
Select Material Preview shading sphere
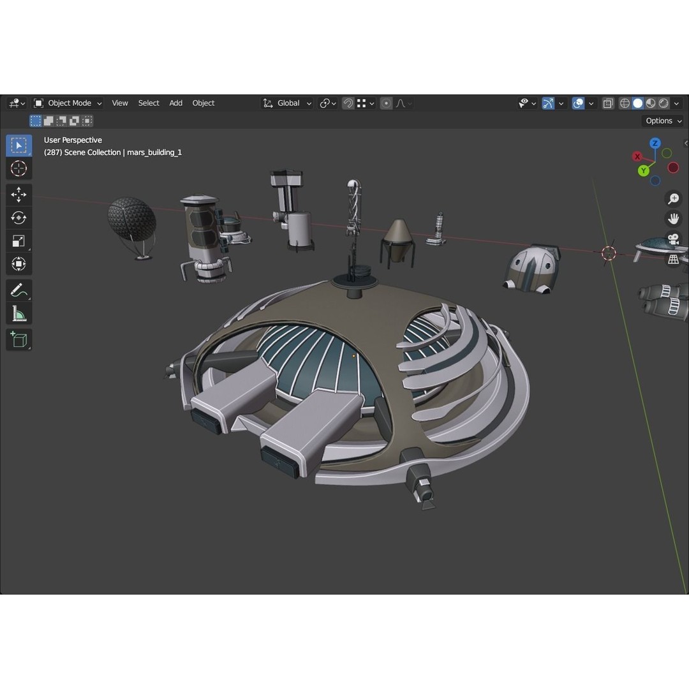coord(650,103)
